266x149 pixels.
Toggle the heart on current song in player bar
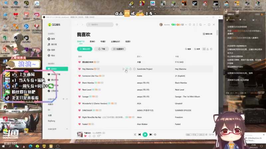pos(85,136)
